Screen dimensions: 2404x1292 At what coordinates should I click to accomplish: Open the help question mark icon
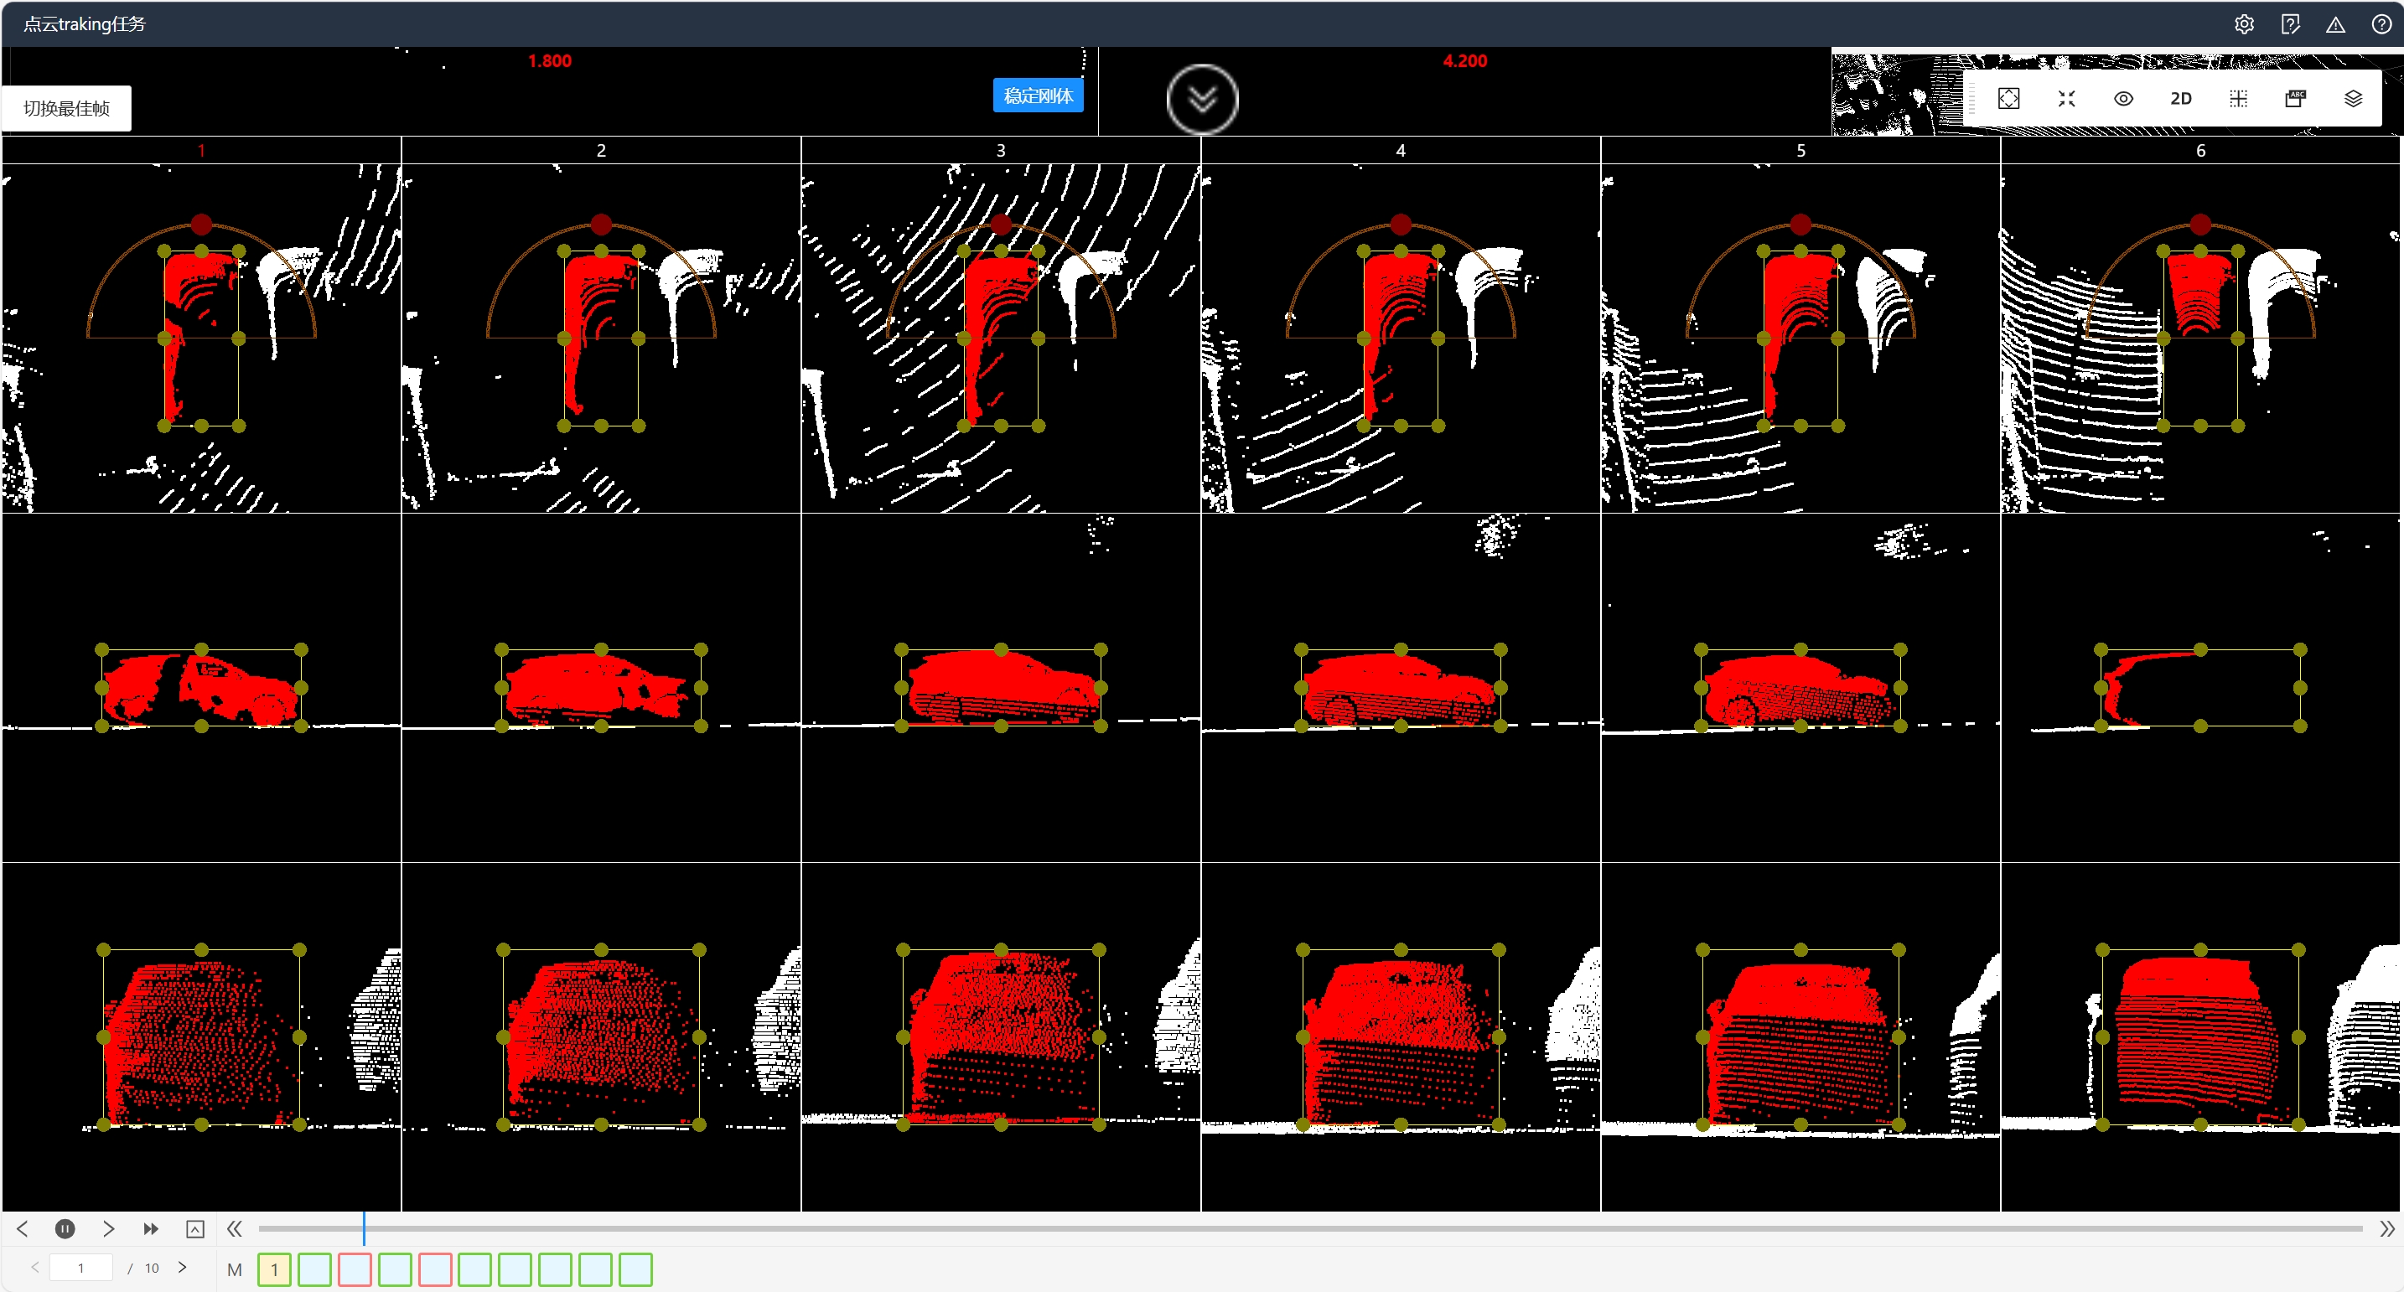(x=2381, y=24)
